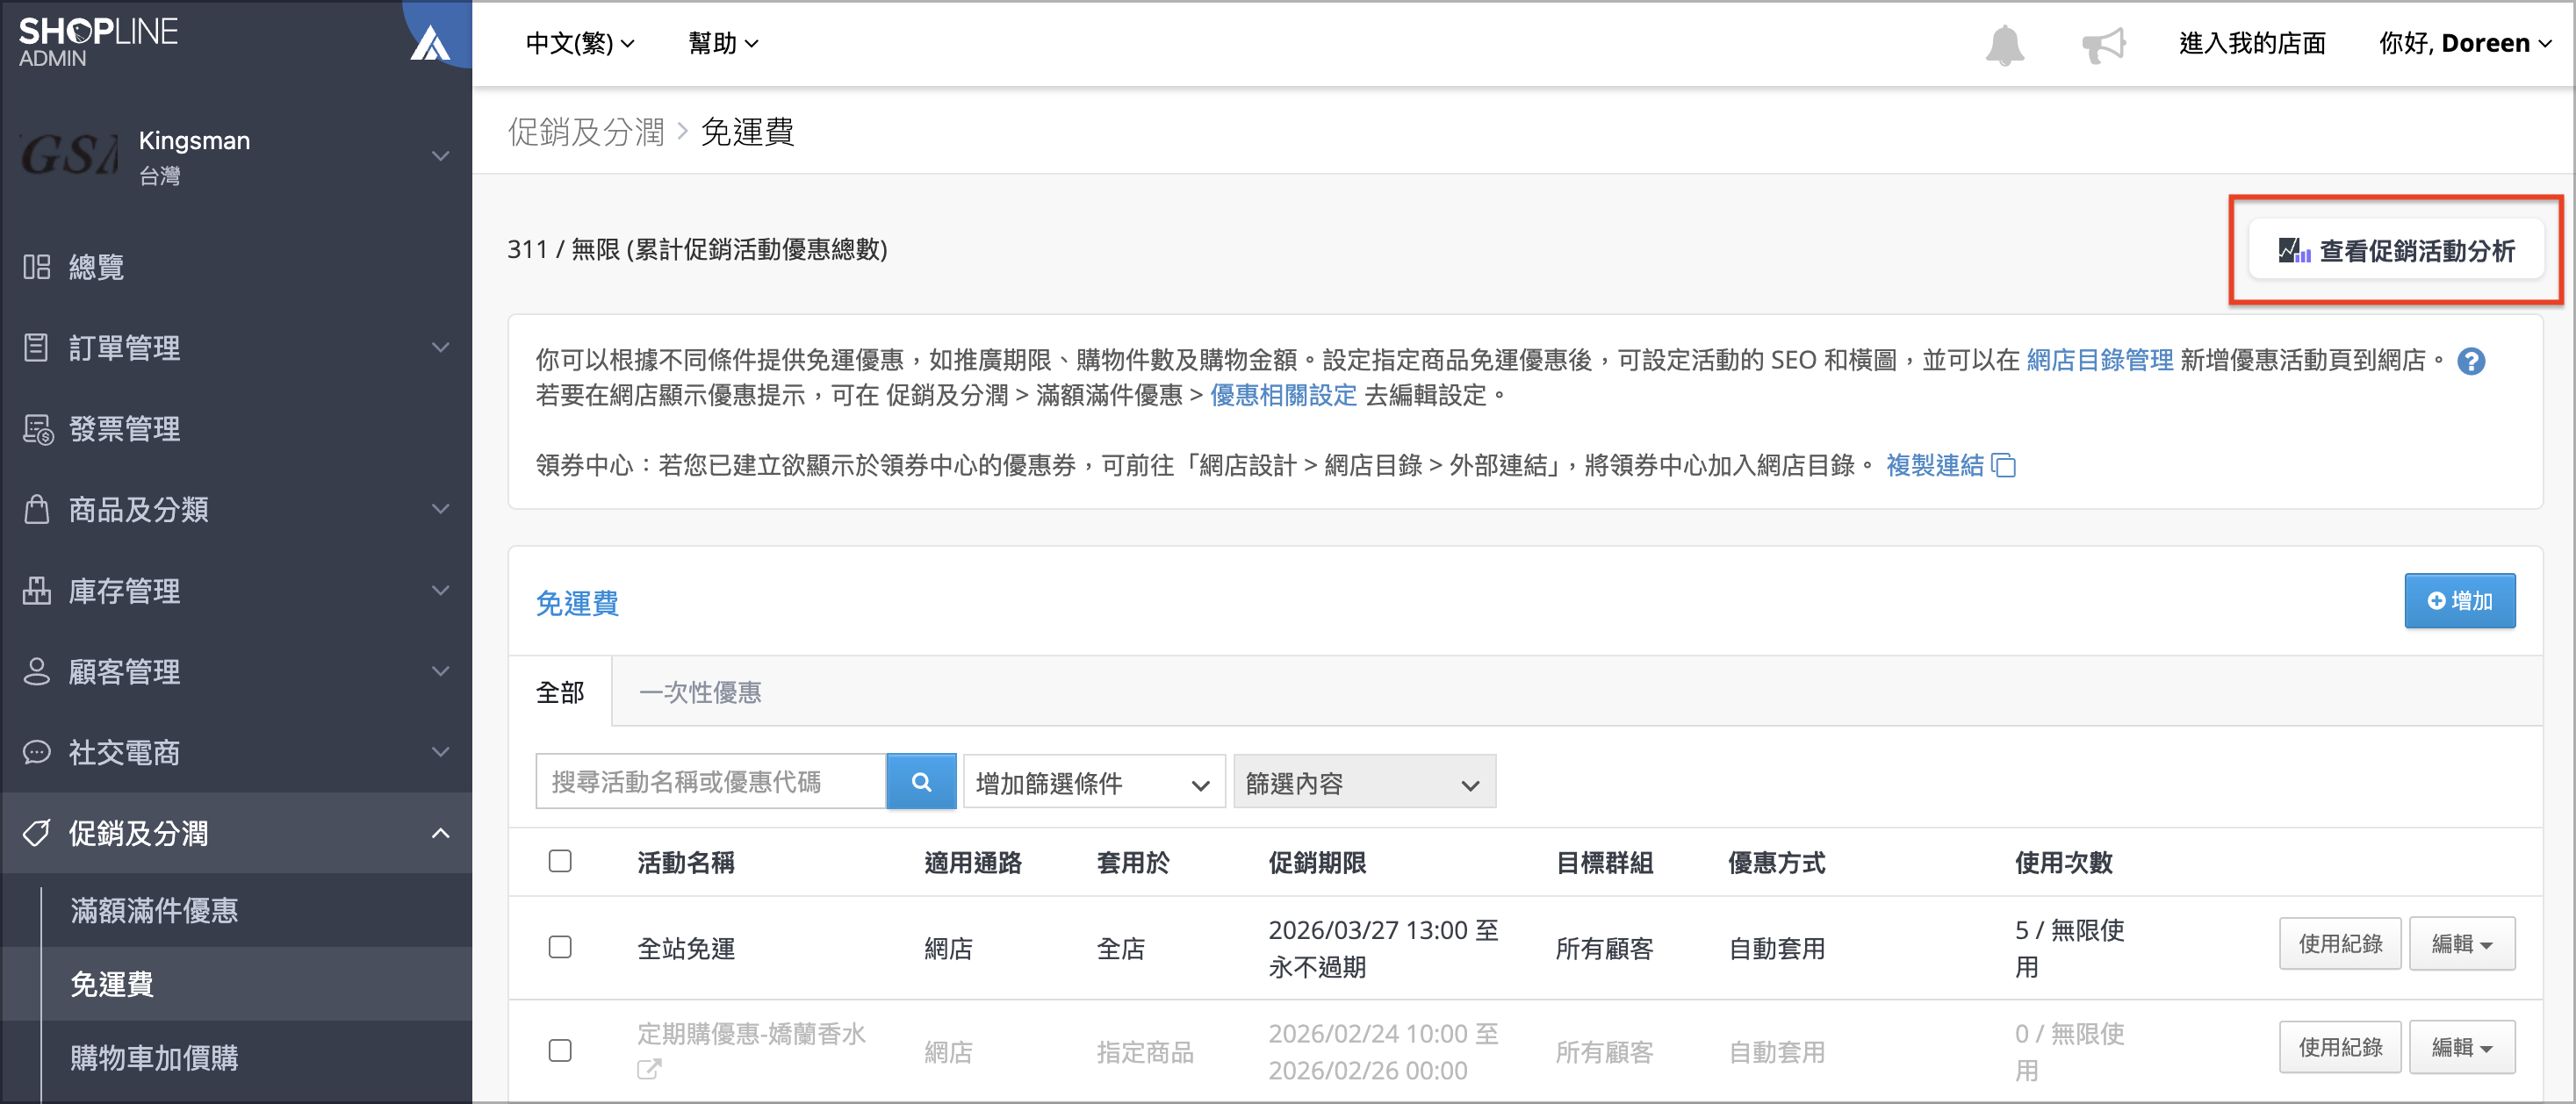Click the 顧客管理 person icon

point(37,671)
